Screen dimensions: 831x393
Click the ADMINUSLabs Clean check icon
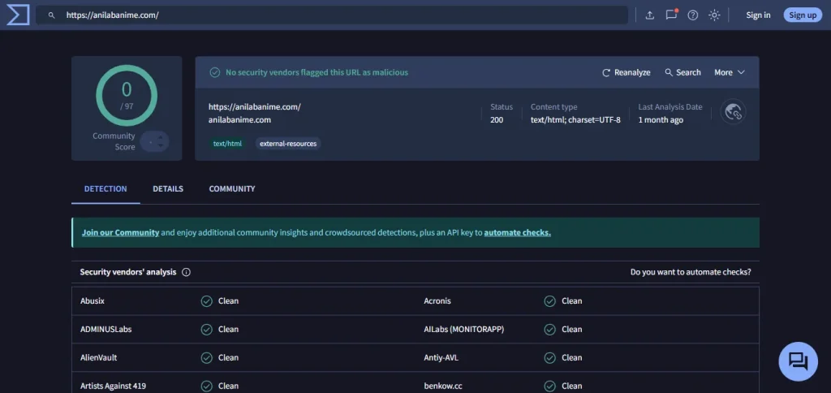click(207, 330)
